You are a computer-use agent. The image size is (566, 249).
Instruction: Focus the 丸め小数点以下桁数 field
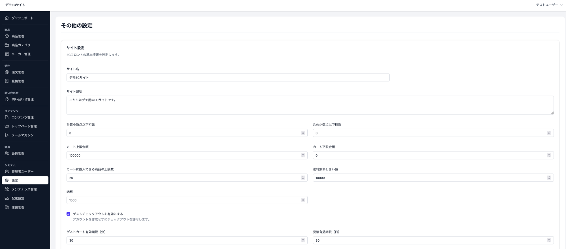pos(433,133)
